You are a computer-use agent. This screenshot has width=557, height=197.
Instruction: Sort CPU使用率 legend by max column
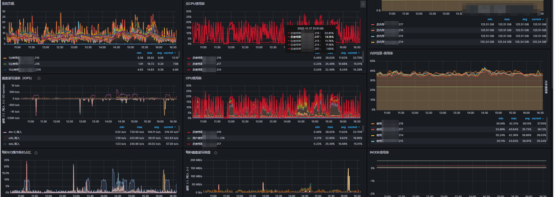pyautogui.click(x=330, y=127)
